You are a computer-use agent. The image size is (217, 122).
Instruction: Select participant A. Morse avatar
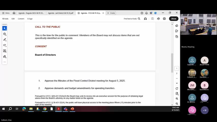click(192, 98)
